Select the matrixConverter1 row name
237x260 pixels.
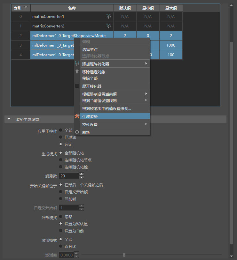tap(48, 16)
